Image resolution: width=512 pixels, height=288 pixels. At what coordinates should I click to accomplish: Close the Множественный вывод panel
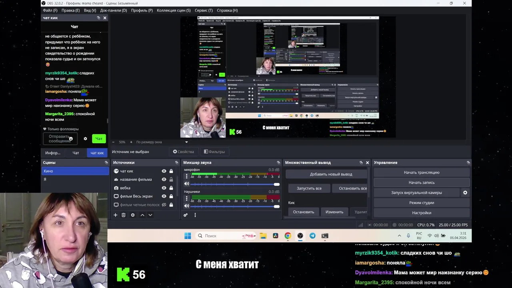point(367,163)
